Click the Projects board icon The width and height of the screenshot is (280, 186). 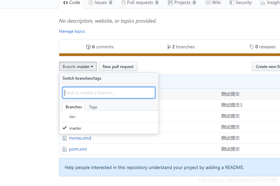coord(170,3)
